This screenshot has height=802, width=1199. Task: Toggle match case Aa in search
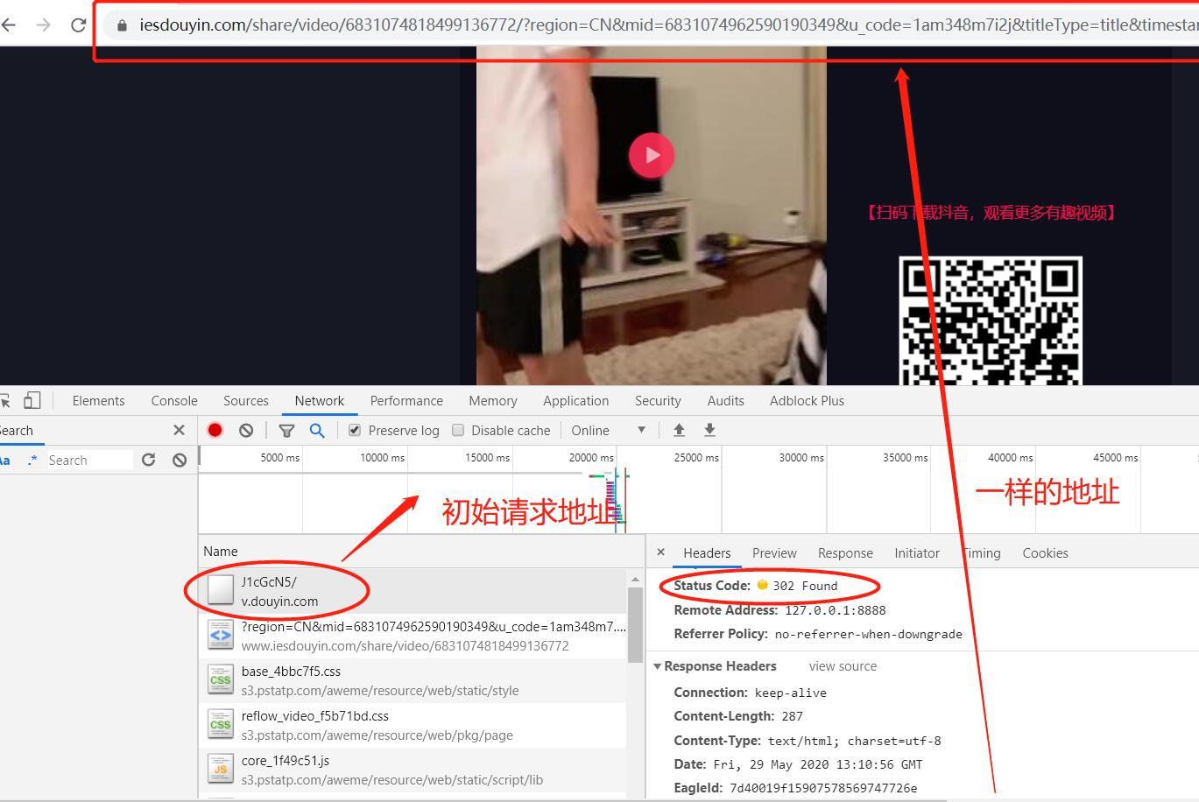coord(5,460)
